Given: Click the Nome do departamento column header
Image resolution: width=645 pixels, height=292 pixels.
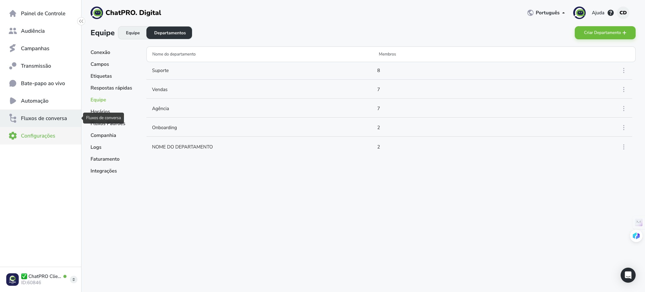Looking at the screenshot, I should 174,54.
